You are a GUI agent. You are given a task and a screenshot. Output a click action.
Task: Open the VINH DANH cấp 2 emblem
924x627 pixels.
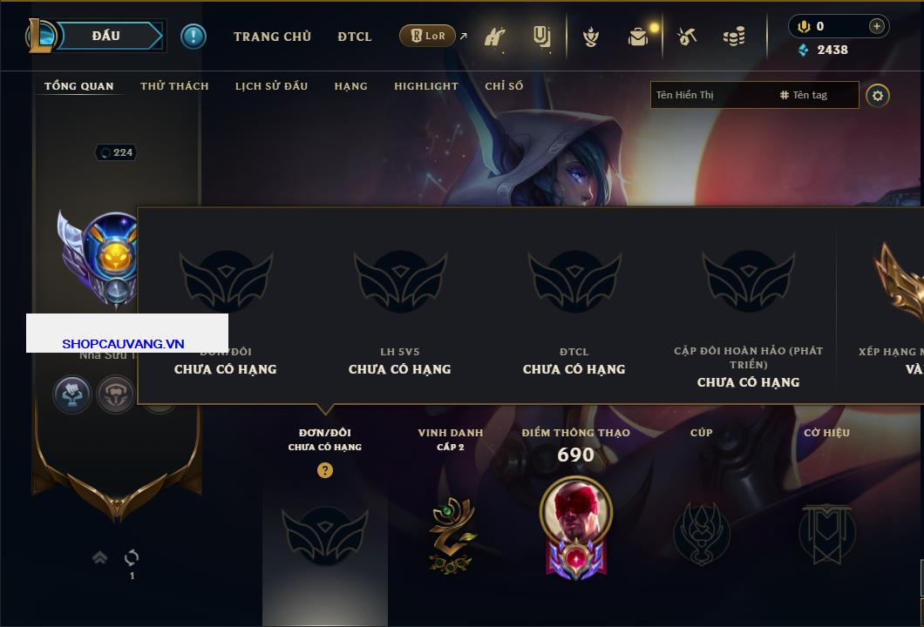[451, 535]
